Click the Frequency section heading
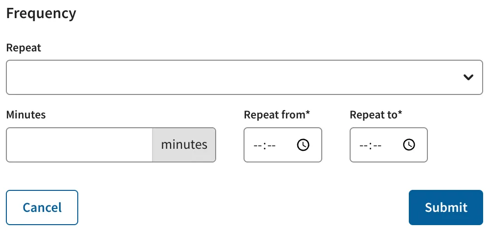Image resolution: width=489 pixels, height=231 pixels. pos(41,13)
